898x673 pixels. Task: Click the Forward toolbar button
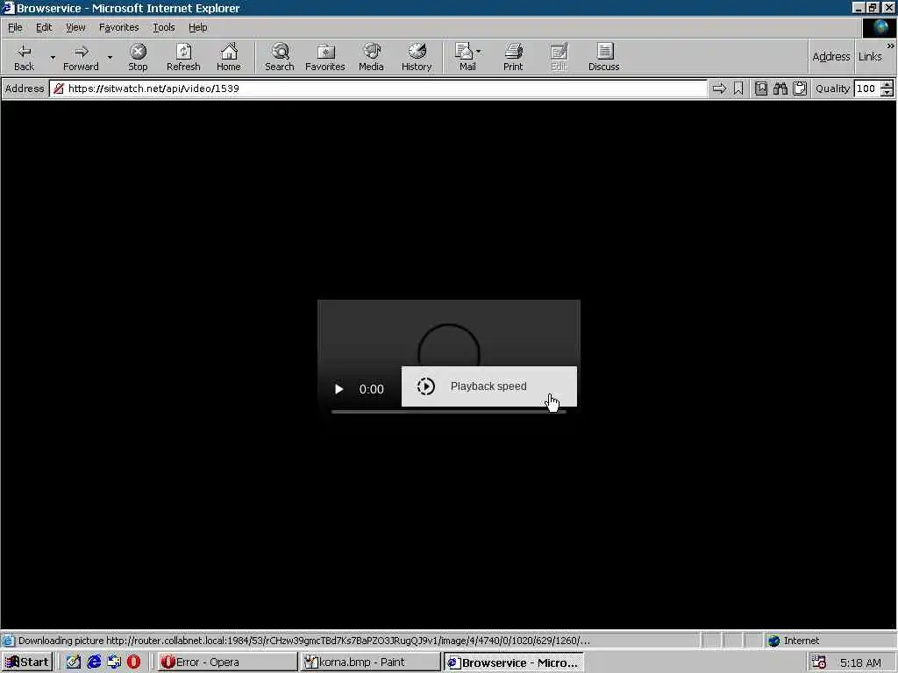(81, 57)
